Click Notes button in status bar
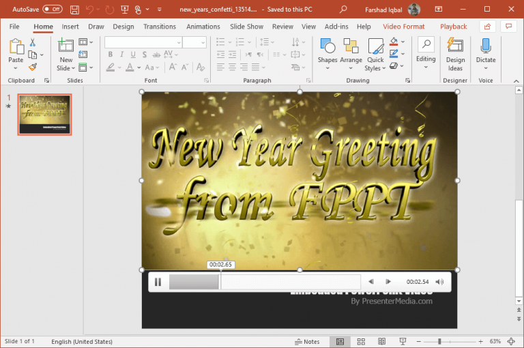This screenshot has height=348, width=524. [x=307, y=342]
